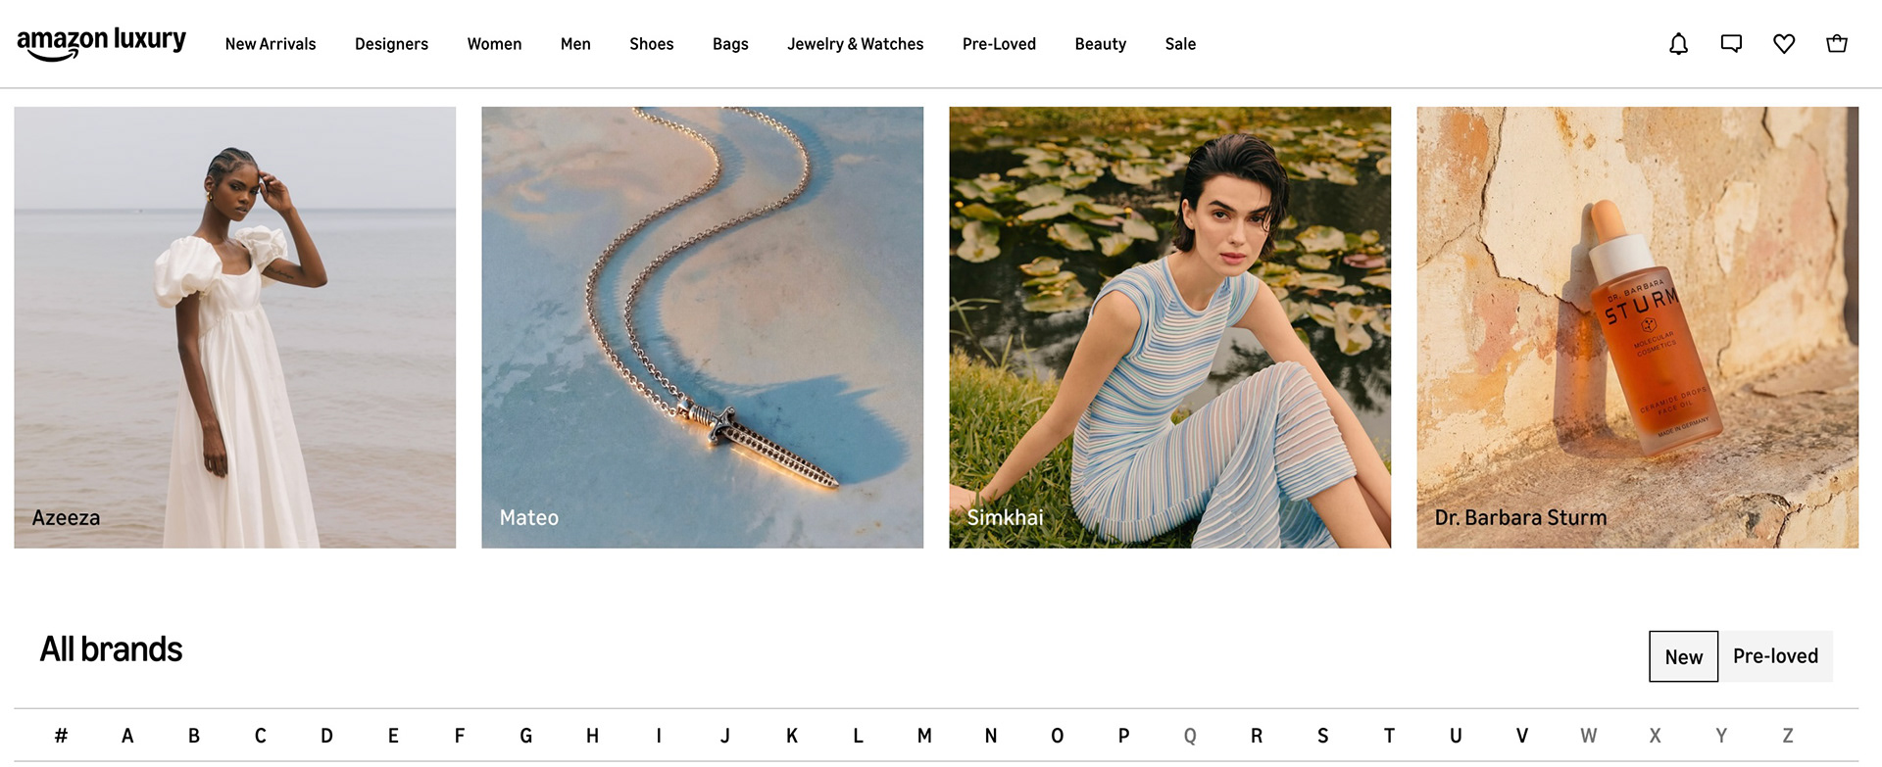Viewport: 1882px width, 767px height.
Task: Click the greyed-out letter Z
Action: coord(1788,736)
